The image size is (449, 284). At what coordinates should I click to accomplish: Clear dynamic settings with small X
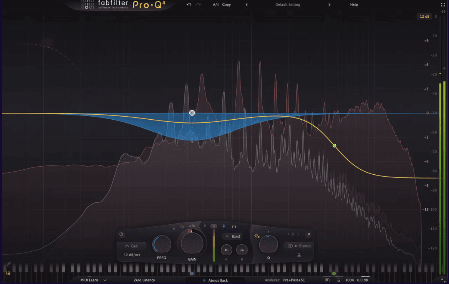coord(174,229)
